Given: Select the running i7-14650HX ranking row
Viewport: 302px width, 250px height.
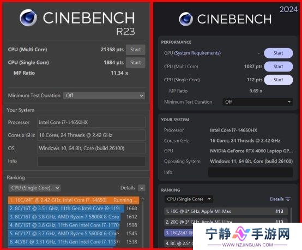Looking at the screenshot, I should 74,200.
